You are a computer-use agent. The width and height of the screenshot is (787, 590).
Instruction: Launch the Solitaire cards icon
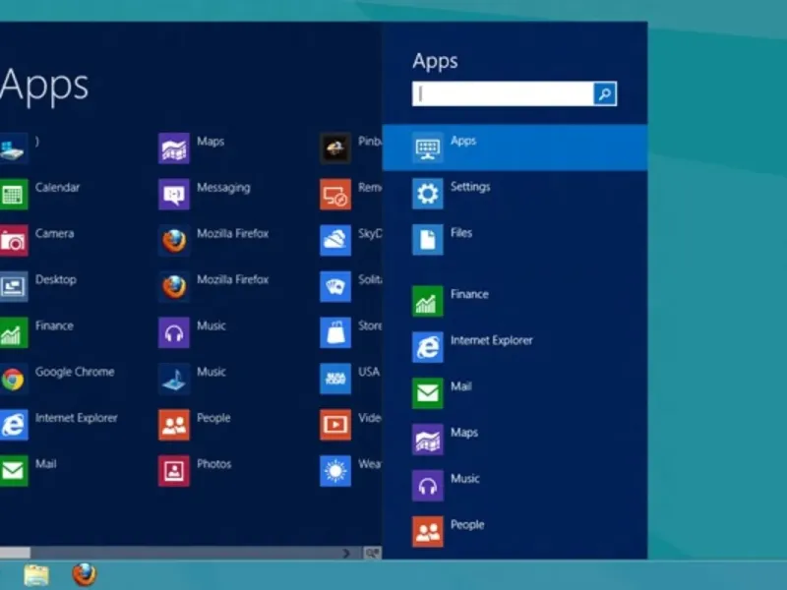pyautogui.click(x=335, y=286)
